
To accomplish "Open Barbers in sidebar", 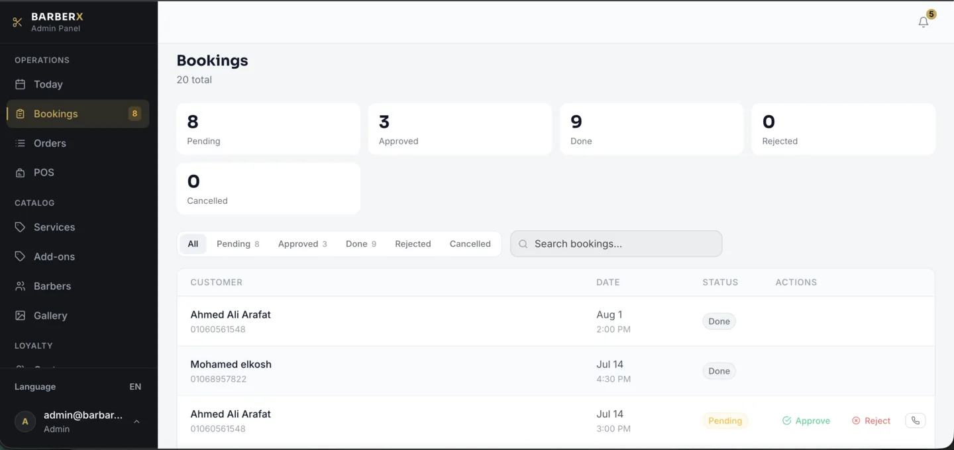I will (78, 286).
